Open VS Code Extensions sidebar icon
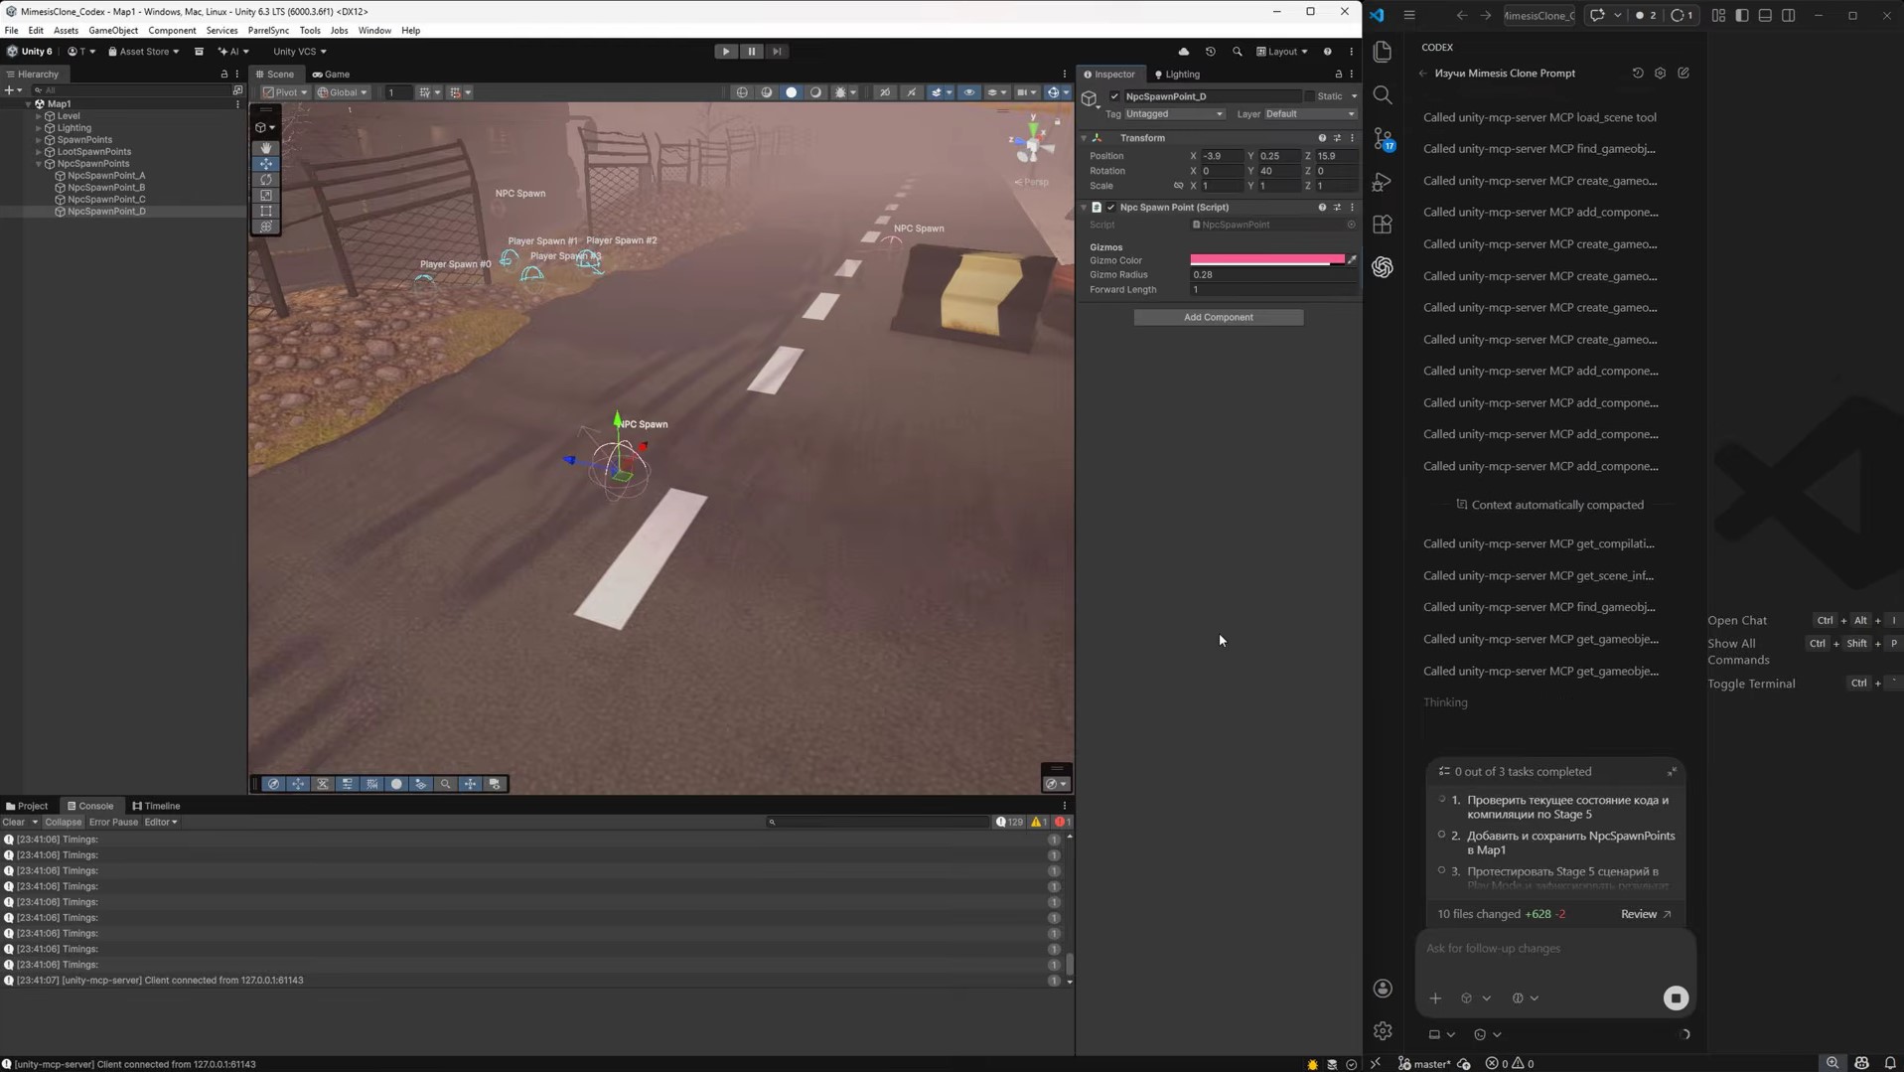1904x1072 pixels. [x=1383, y=225]
